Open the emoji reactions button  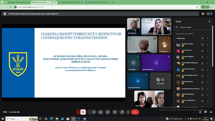pos(108,112)
